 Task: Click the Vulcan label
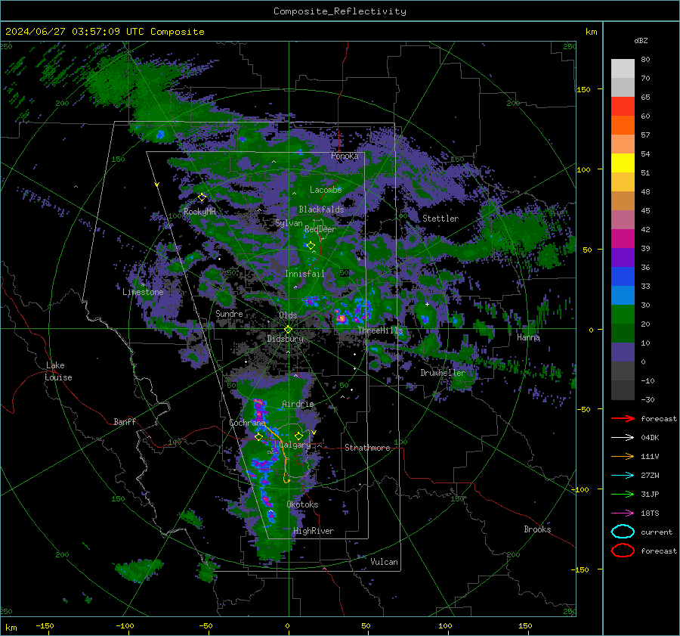click(x=384, y=562)
